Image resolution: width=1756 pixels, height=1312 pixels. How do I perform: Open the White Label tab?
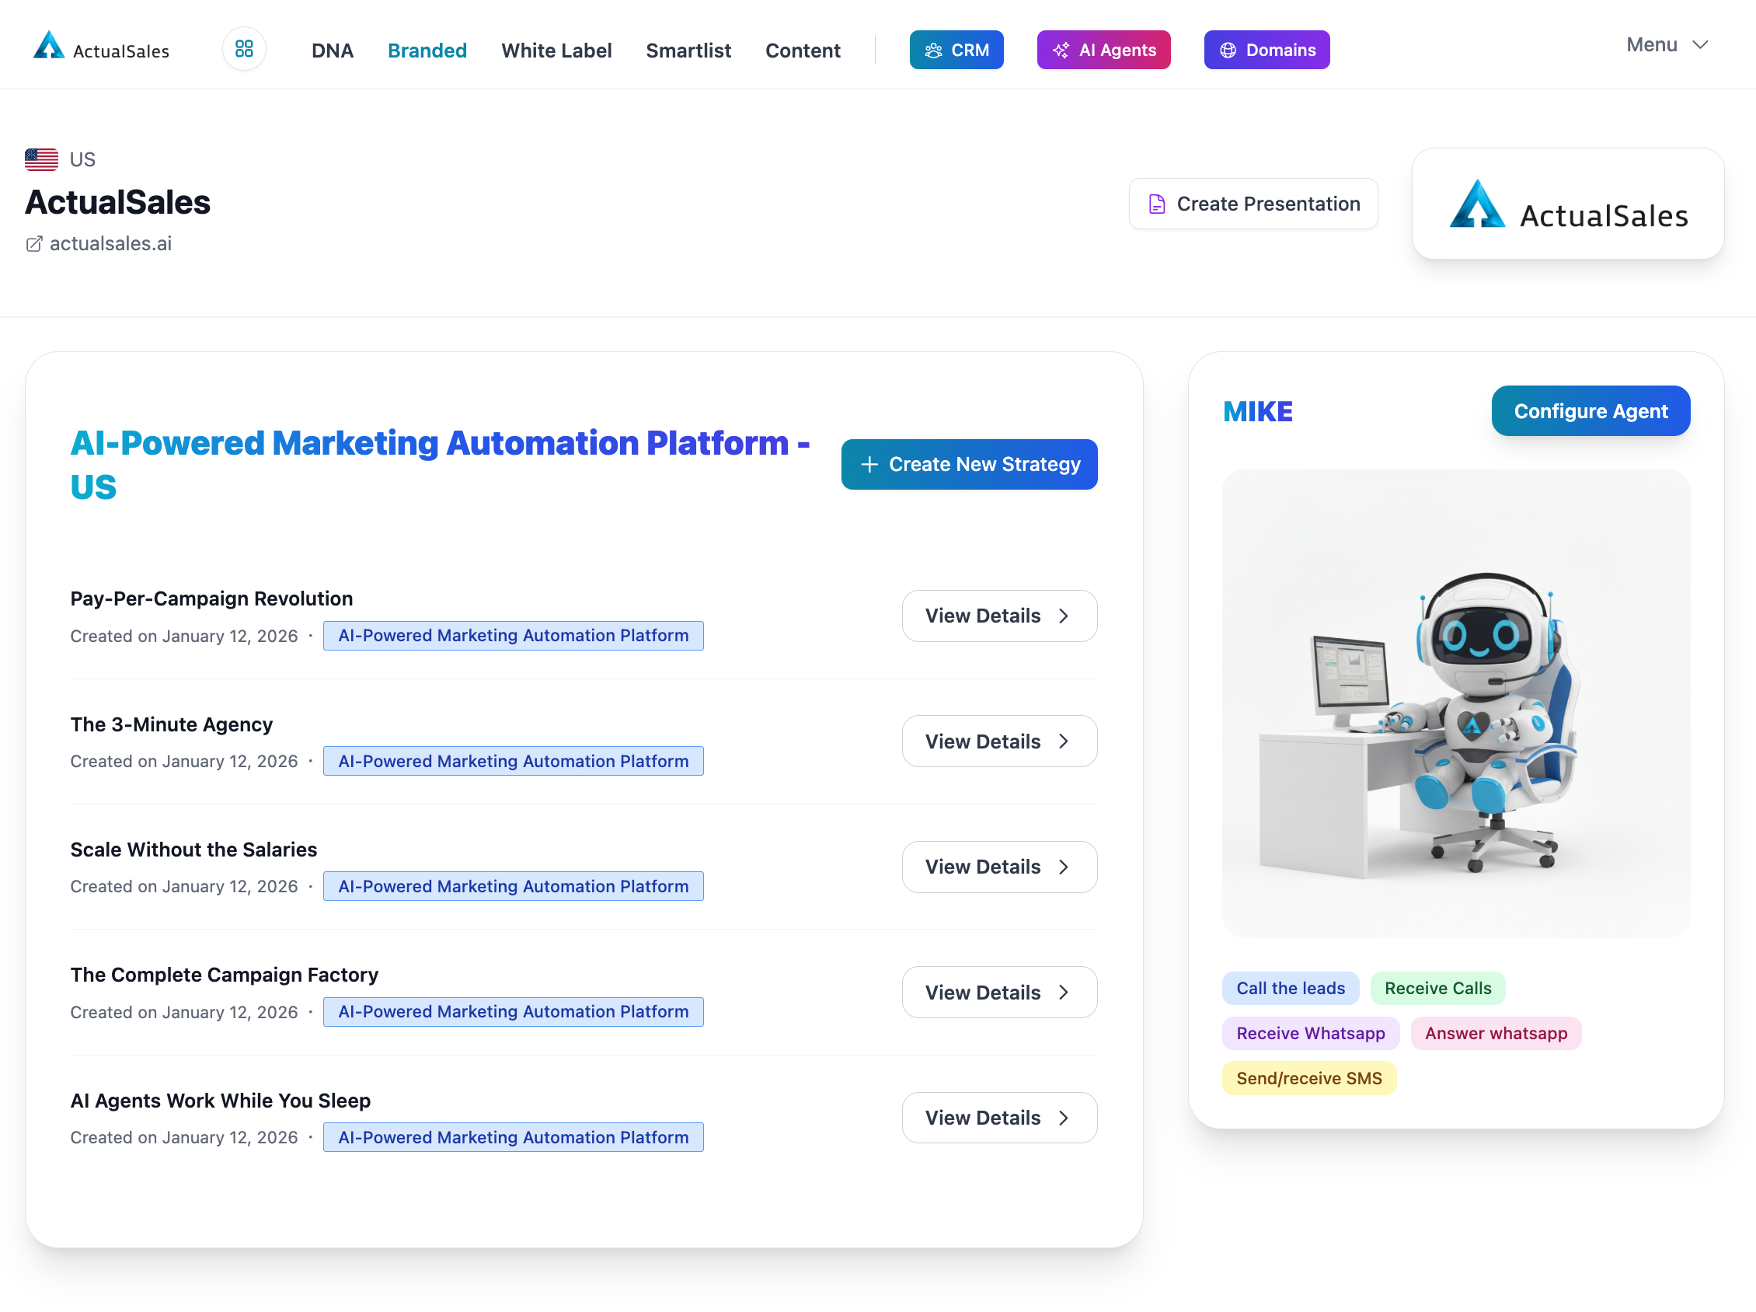556,50
